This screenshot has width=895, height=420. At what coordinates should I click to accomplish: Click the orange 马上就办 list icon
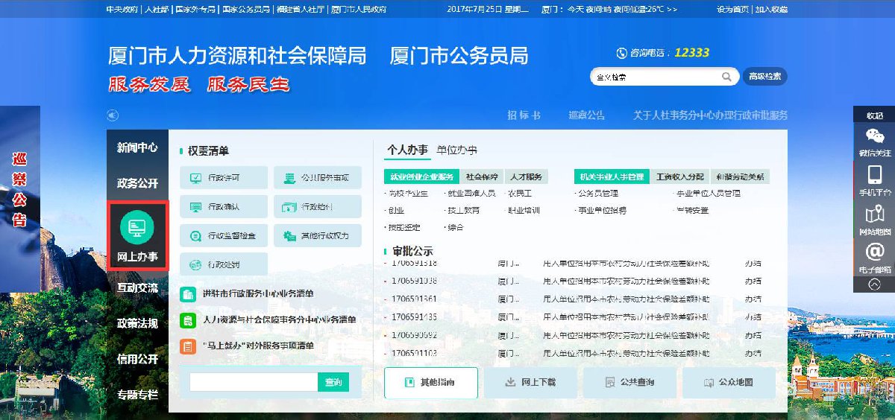coord(188,346)
